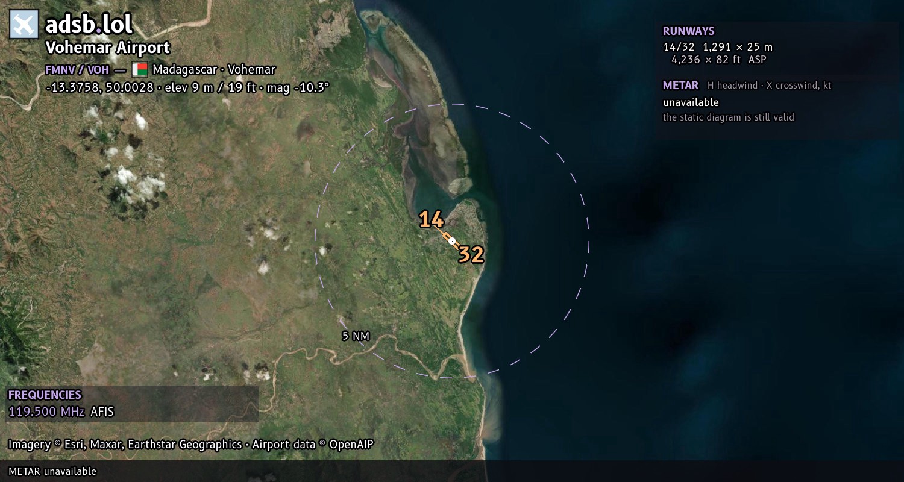The width and height of the screenshot is (904, 482).
Task: Click the Vohemar Airport heading
Action: click(108, 48)
